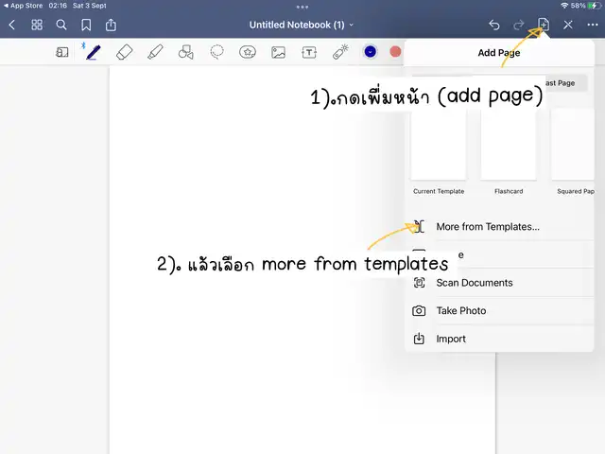Select the Pen tool
The image size is (605, 454).
[x=93, y=52]
